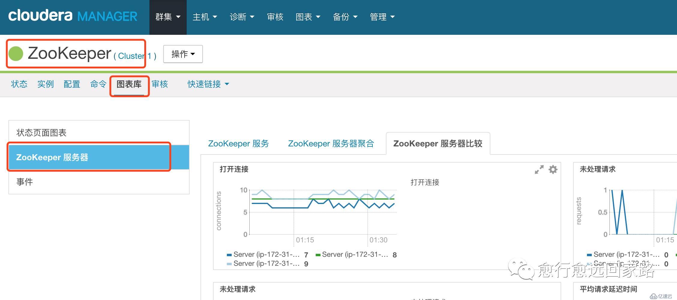Click the 01:15 time label on connections chart
Image resolution: width=677 pixels, height=300 pixels.
(x=305, y=240)
